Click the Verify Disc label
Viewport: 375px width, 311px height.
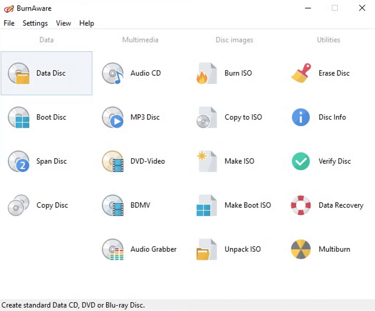pos(335,161)
